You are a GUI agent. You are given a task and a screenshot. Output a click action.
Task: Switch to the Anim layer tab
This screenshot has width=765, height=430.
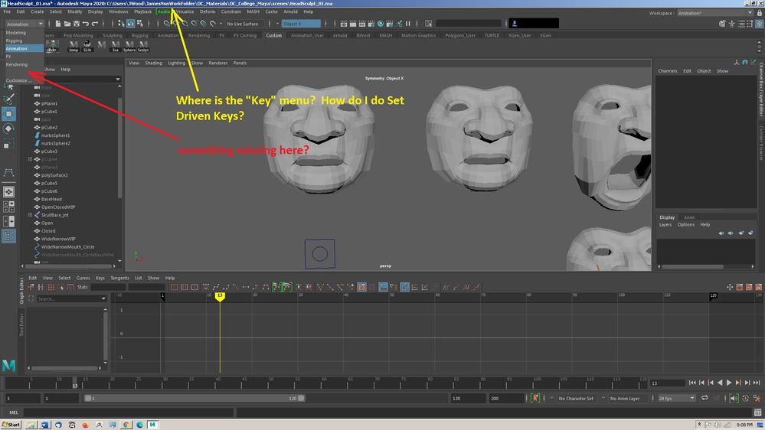pos(689,217)
